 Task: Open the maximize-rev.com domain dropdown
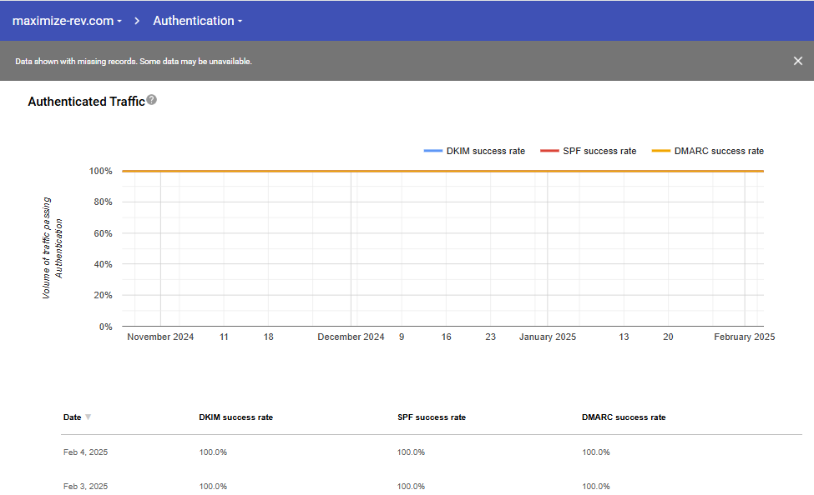point(67,21)
